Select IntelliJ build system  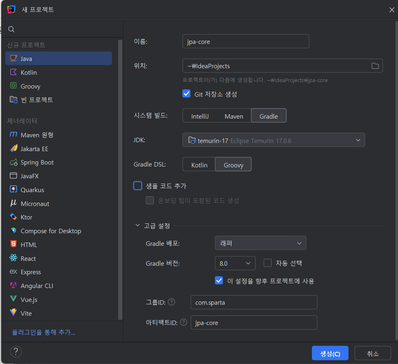(x=200, y=116)
